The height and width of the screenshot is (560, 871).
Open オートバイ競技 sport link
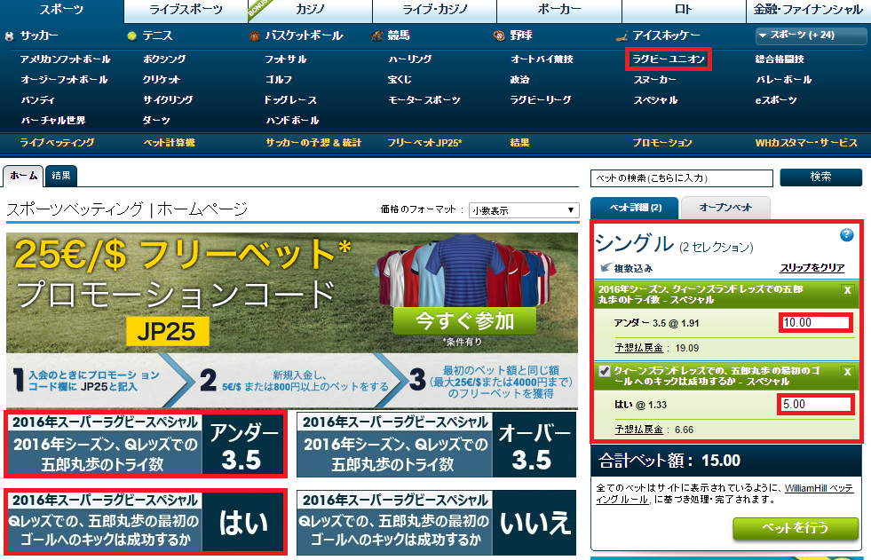pos(542,59)
